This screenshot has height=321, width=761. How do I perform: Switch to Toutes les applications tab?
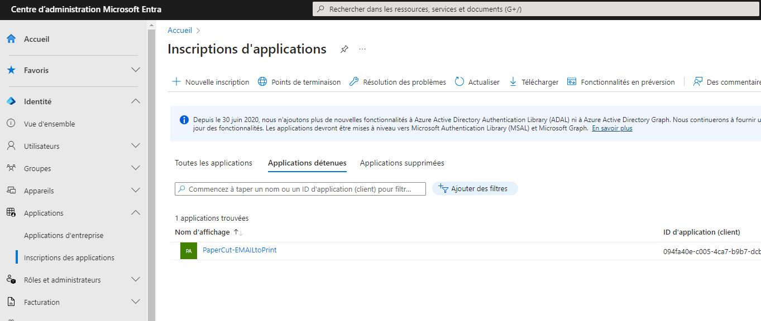click(x=213, y=163)
